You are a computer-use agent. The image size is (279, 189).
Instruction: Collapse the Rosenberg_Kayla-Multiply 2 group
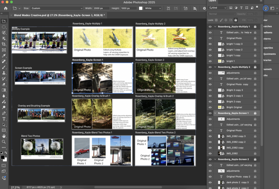[215, 67]
